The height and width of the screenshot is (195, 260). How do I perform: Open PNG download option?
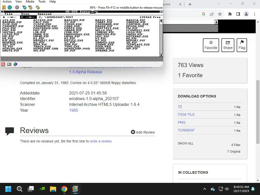[182, 122]
